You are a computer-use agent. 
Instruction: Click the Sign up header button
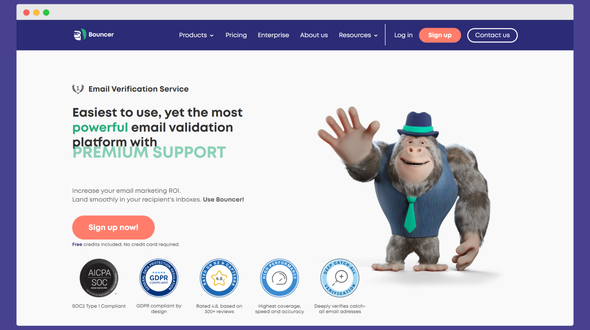tap(440, 35)
